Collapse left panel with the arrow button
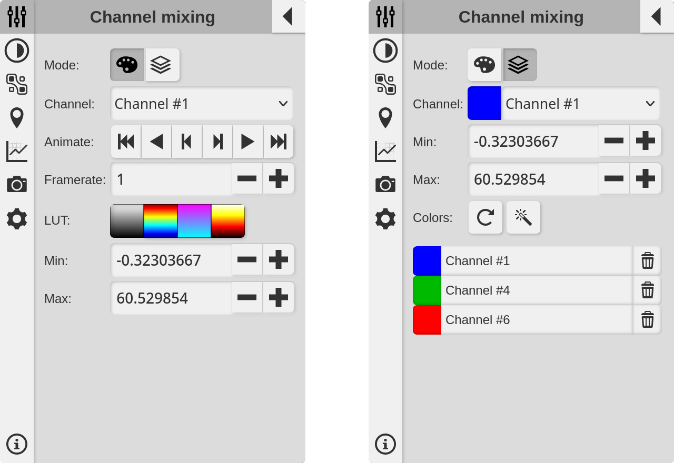674x463 pixels. (288, 16)
